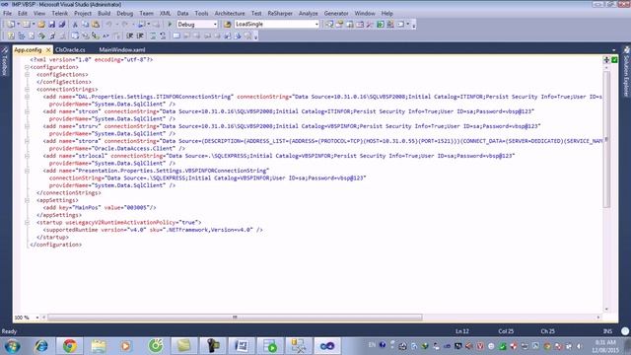Click the New Project toolbar icon
The width and height of the screenshot is (631, 355).
point(11,24)
